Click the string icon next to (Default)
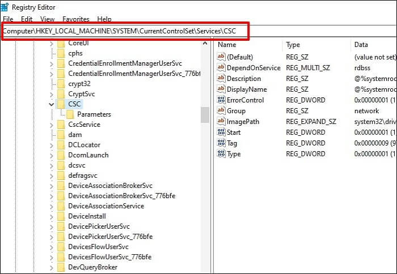 click(221, 57)
